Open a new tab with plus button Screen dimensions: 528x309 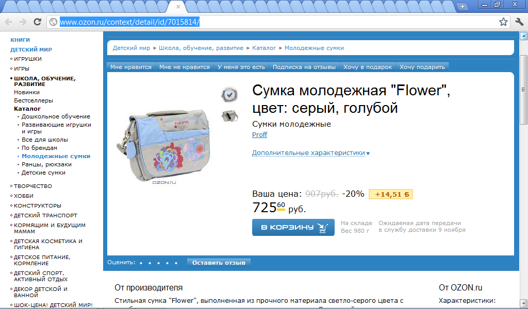[x=463, y=6]
